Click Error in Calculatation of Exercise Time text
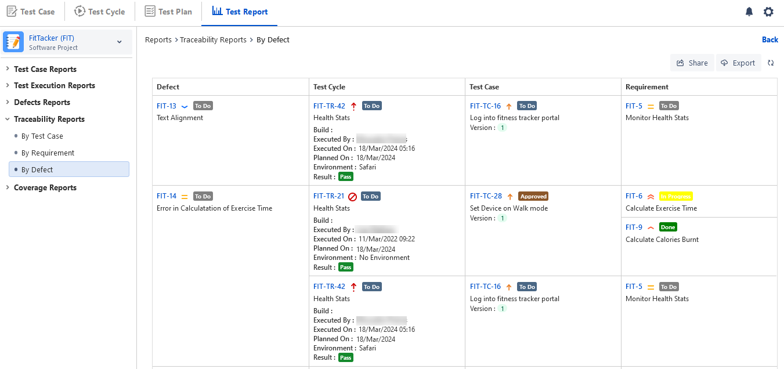The image size is (784, 369). click(x=214, y=208)
